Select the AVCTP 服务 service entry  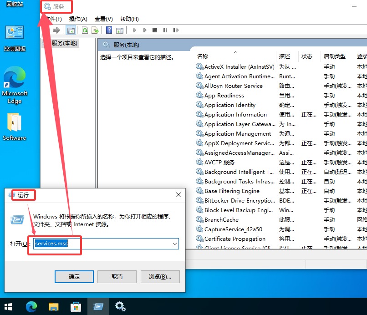[x=219, y=162]
